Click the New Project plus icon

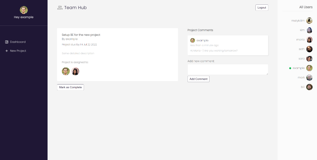(x=6, y=51)
